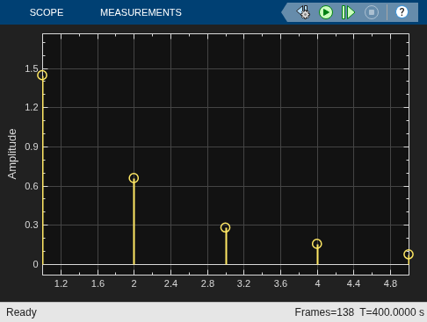Click the 2.4 x-axis tick label

170,283
